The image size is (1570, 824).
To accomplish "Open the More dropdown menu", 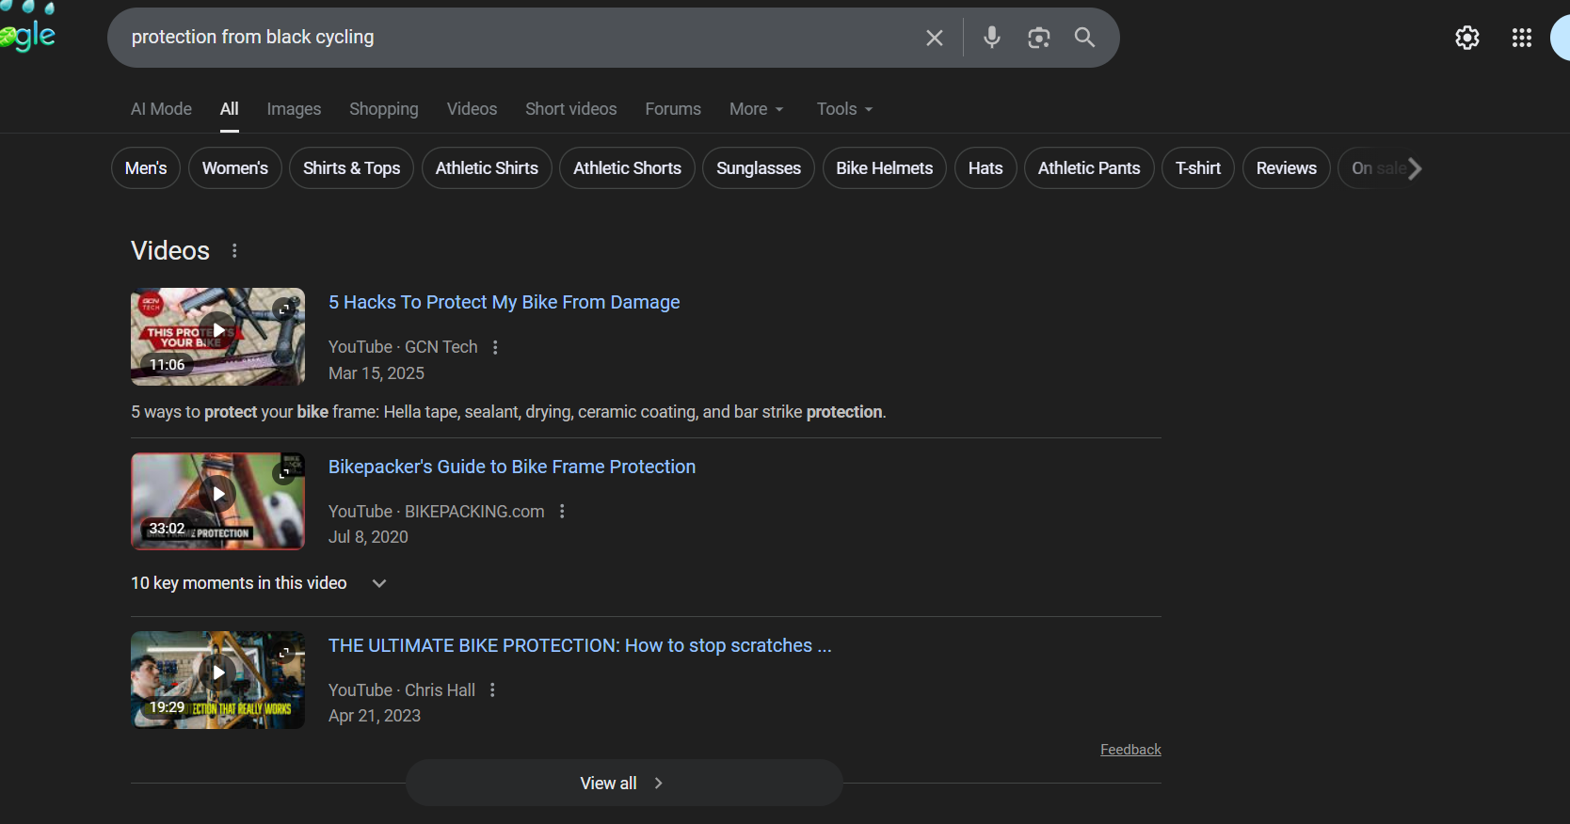I will [x=756, y=109].
